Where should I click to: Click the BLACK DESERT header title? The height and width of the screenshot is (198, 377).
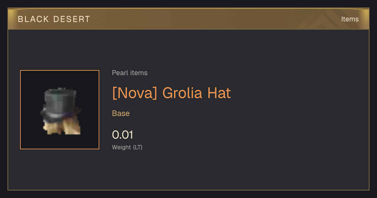[54, 19]
